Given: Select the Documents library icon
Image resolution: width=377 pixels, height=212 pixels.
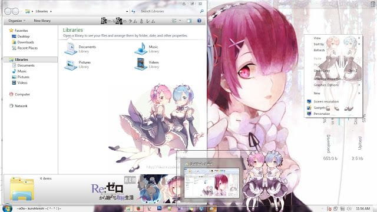Looking at the screenshot, I should (x=71, y=48).
